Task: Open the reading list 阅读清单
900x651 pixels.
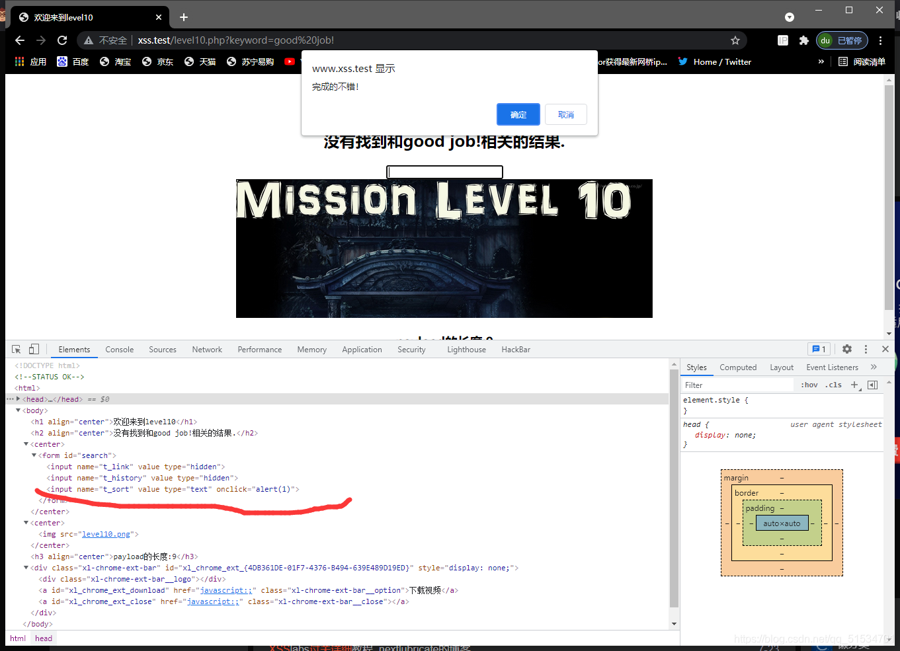Action: point(862,61)
